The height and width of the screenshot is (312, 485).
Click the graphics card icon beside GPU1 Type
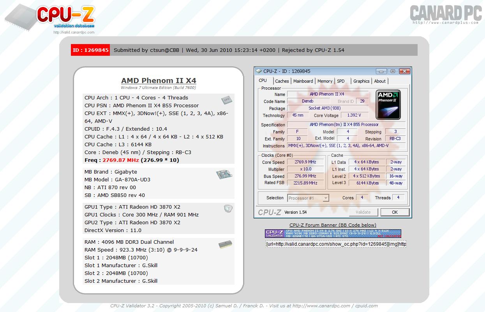[x=228, y=209]
